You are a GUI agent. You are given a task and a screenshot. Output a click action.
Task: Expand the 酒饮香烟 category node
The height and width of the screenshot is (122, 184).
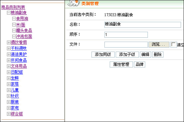9,42
